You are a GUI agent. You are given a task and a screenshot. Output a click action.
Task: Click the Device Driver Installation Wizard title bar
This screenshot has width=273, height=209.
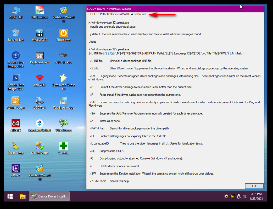pos(175,9)
